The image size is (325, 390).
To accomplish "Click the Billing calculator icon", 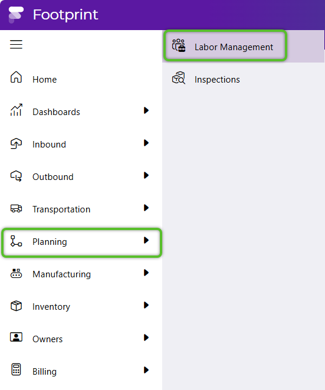I will pyautogui.click(x=16, y=369).
